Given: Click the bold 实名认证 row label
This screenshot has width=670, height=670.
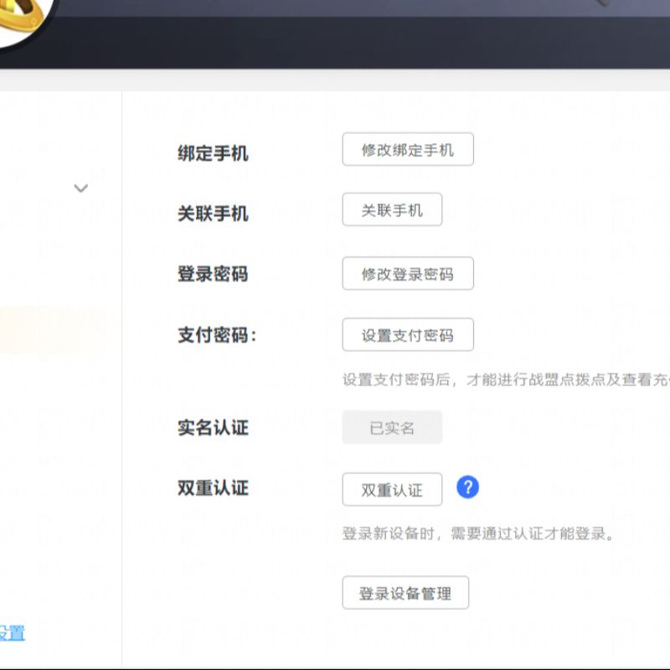Looking at the screenshot, I should (213, 428).
